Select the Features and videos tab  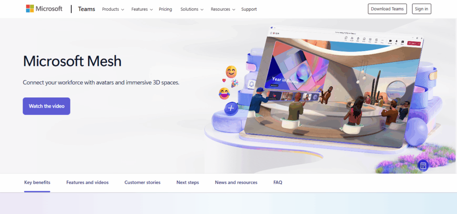pos(87,182)
